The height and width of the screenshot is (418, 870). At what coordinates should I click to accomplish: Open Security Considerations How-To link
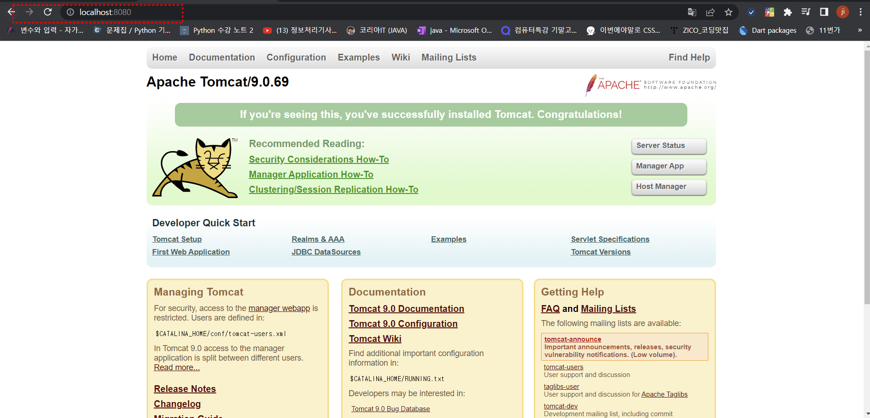[319, 159]
